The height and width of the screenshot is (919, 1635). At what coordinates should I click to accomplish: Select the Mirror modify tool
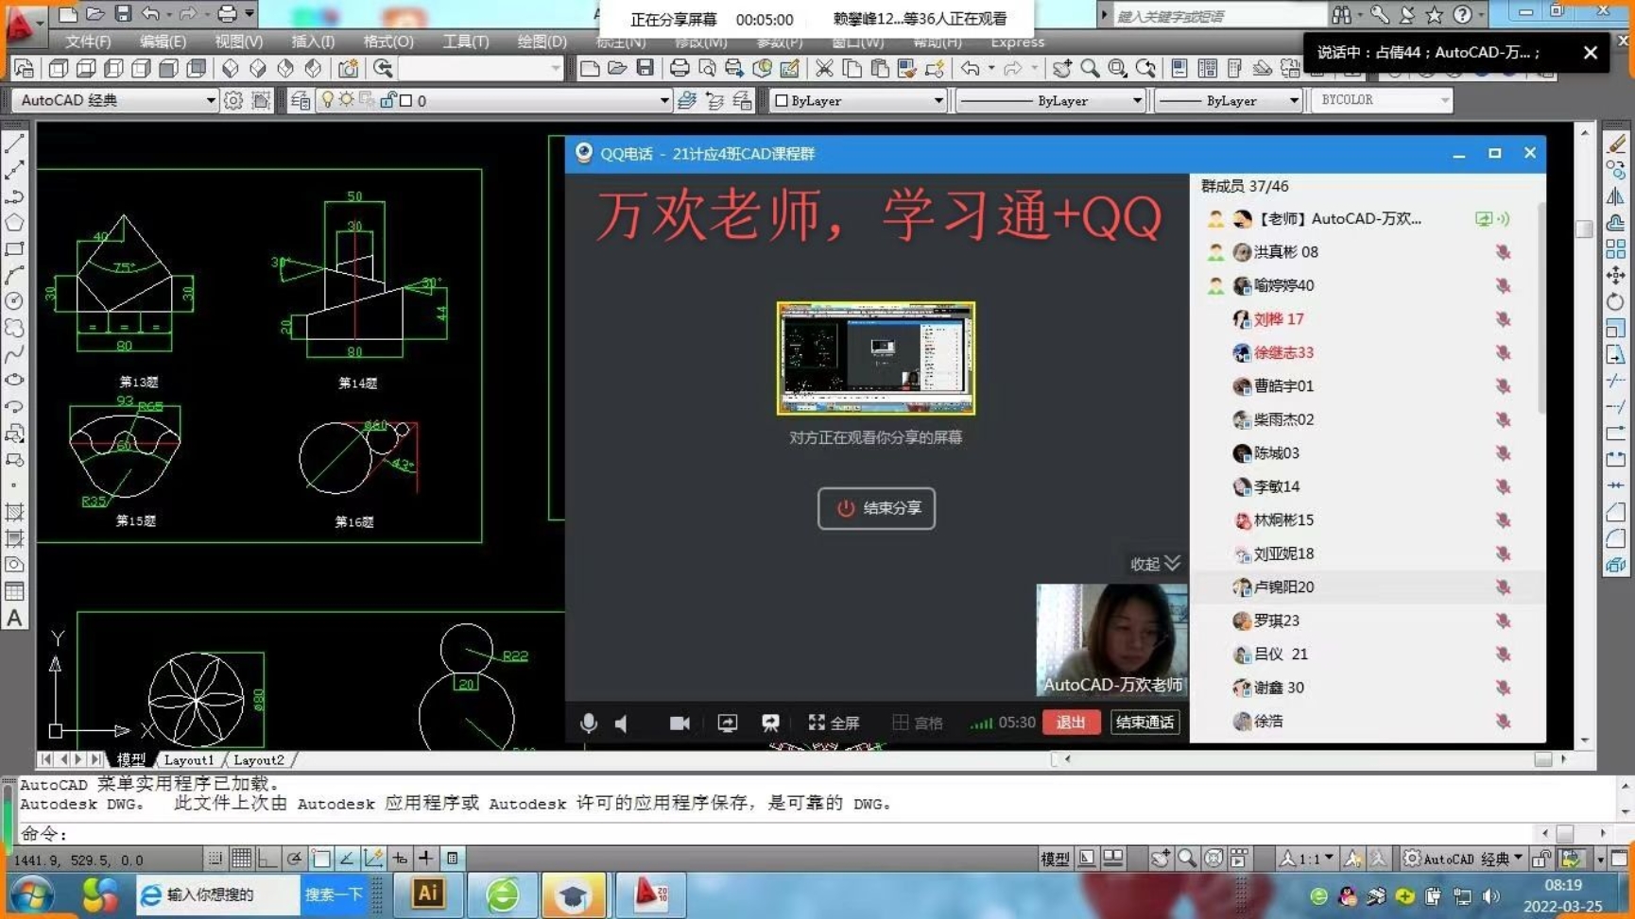click(1616, 196)
